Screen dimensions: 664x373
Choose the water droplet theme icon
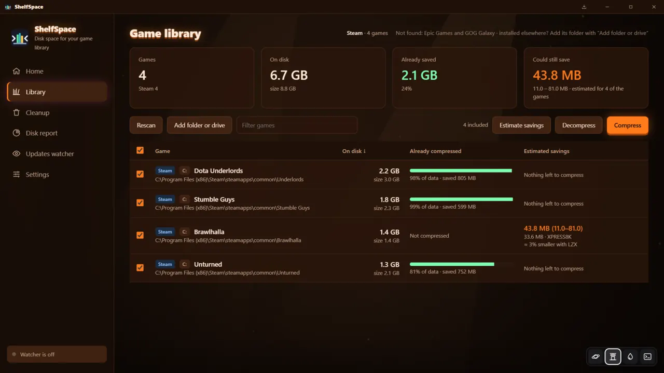630,356
